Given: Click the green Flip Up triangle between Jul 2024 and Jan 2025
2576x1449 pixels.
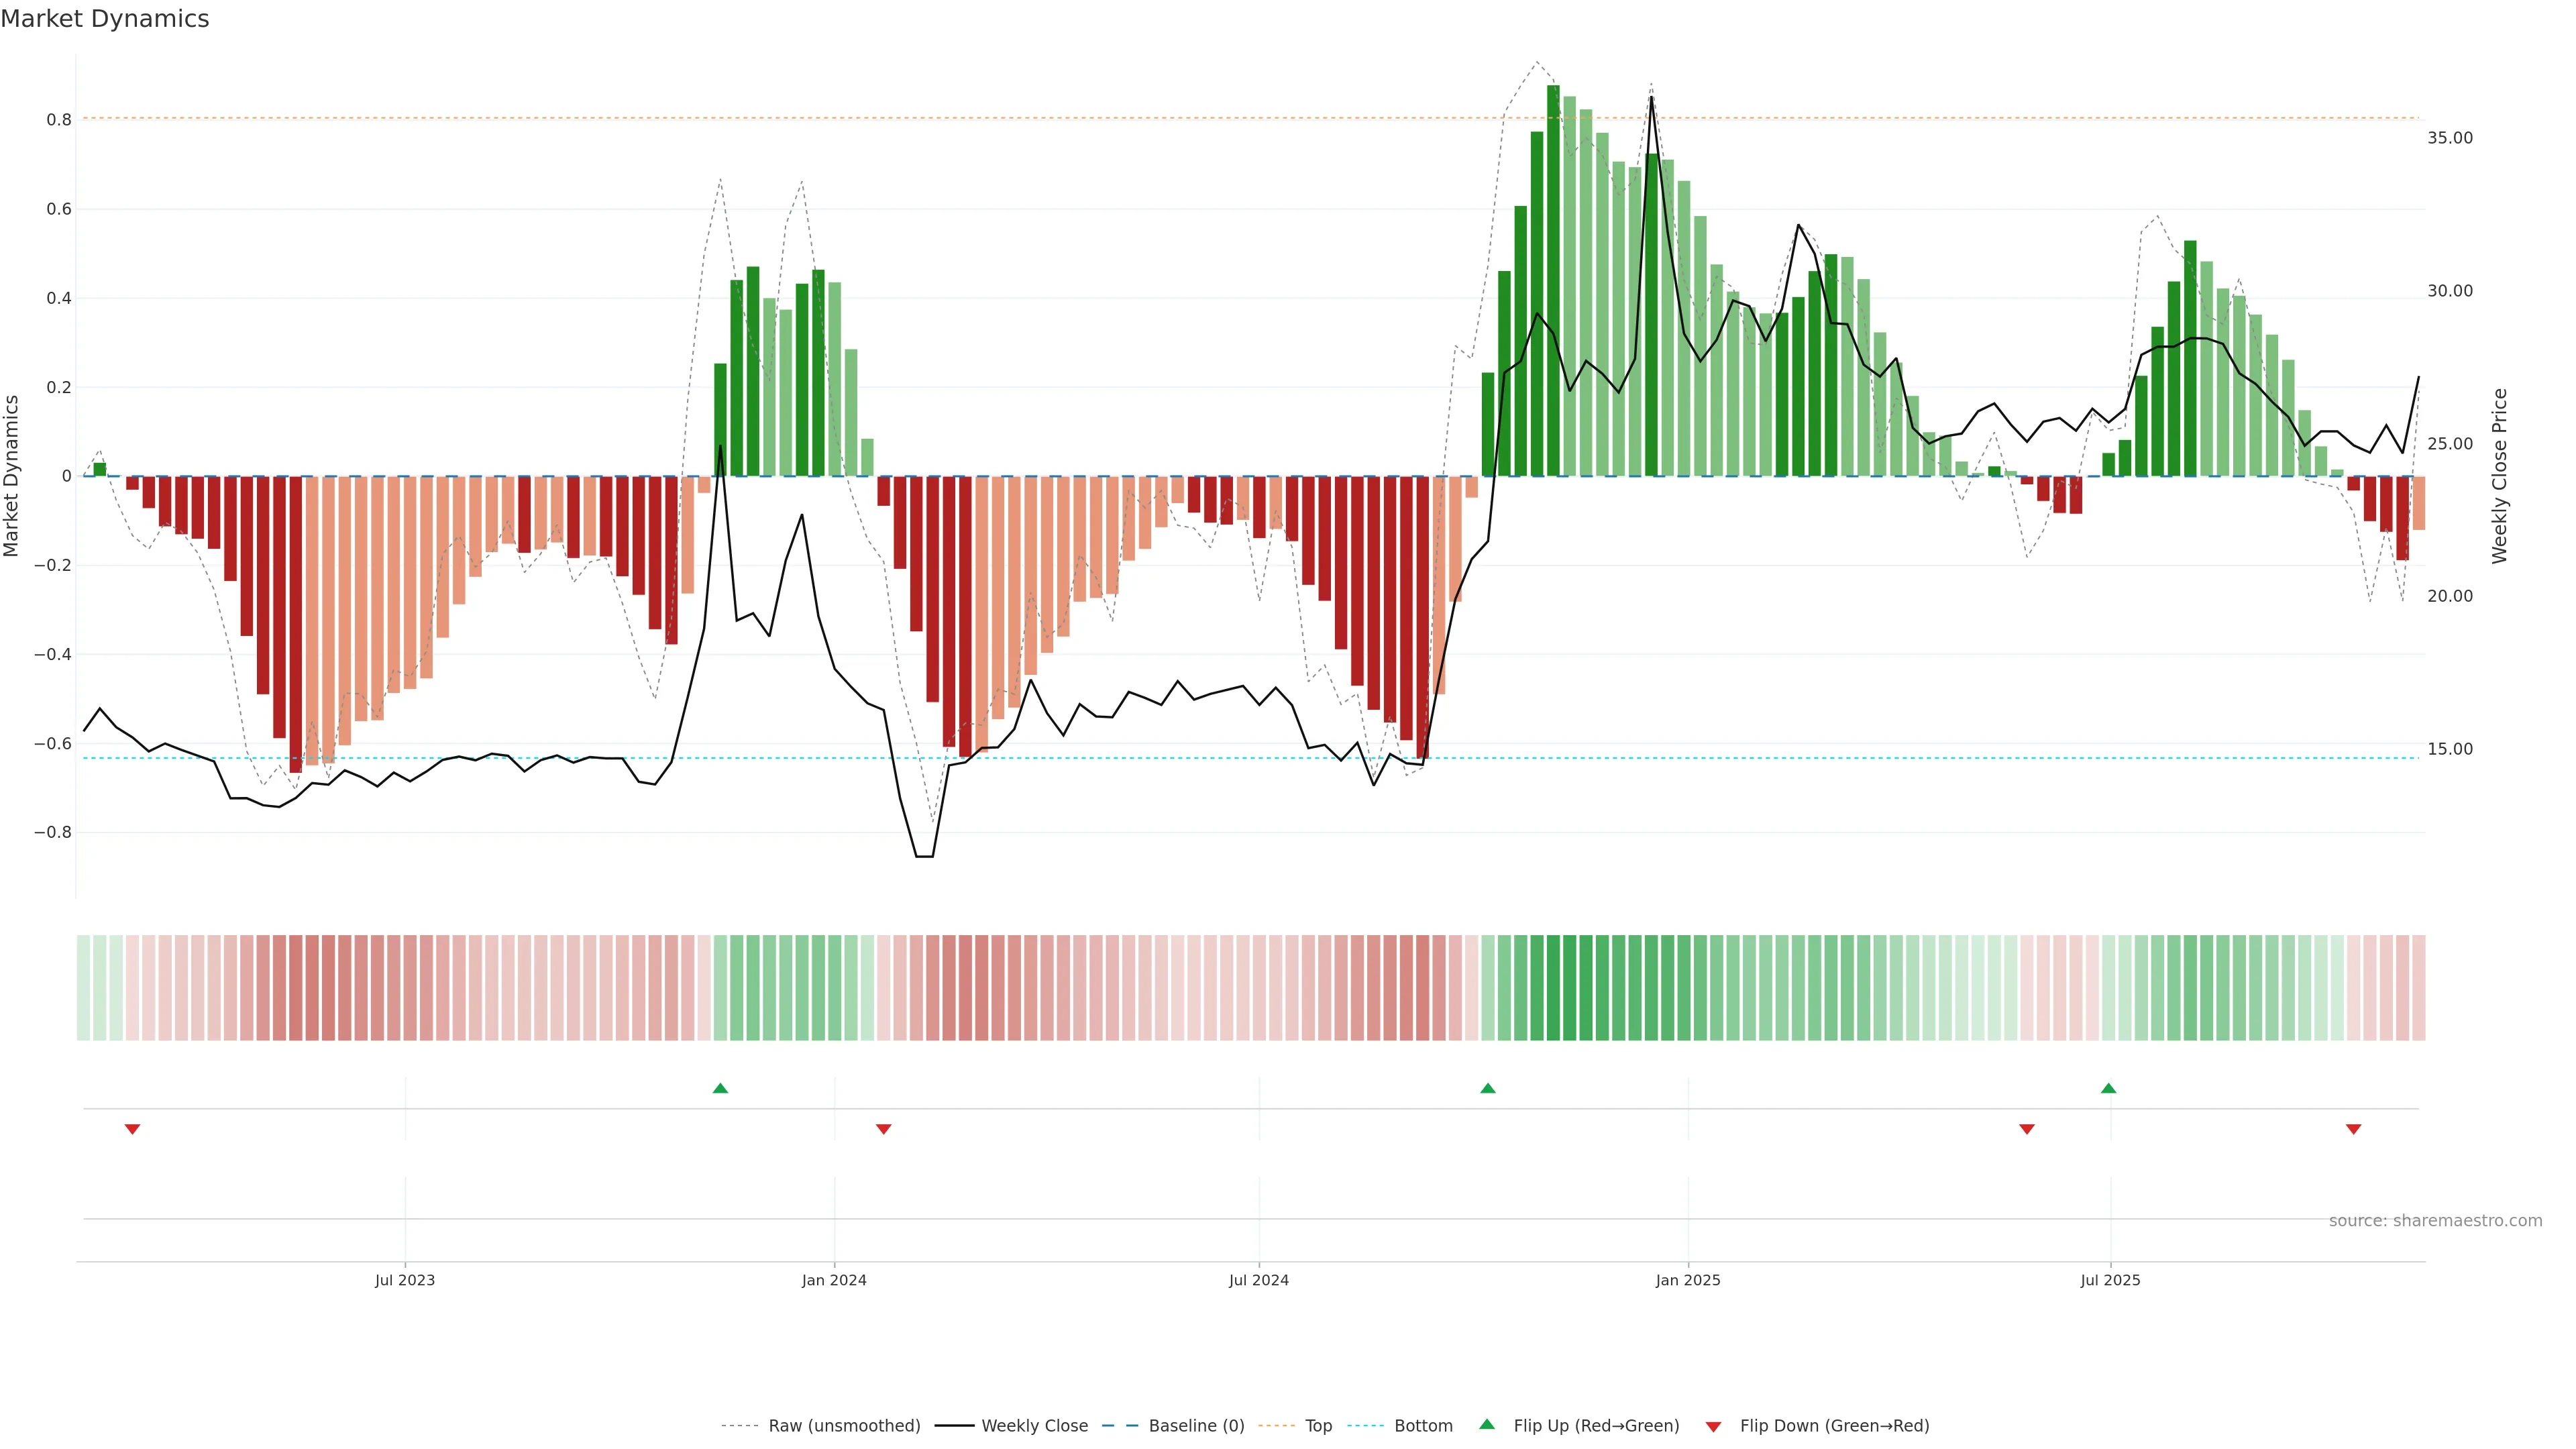Looking at the screenshot, I should pyautogui.click(x=1488, y=1088).
